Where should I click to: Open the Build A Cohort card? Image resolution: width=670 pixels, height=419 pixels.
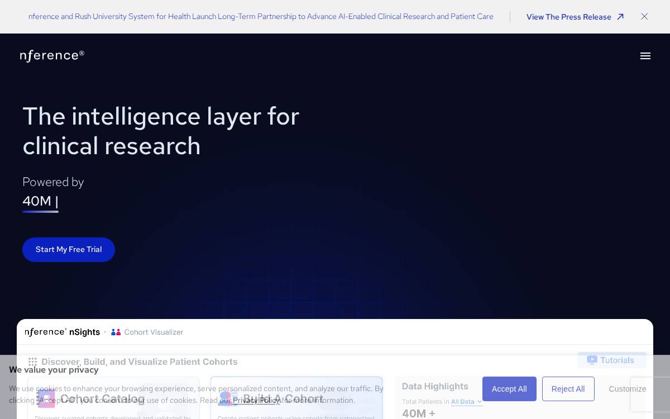click(296, 398)
